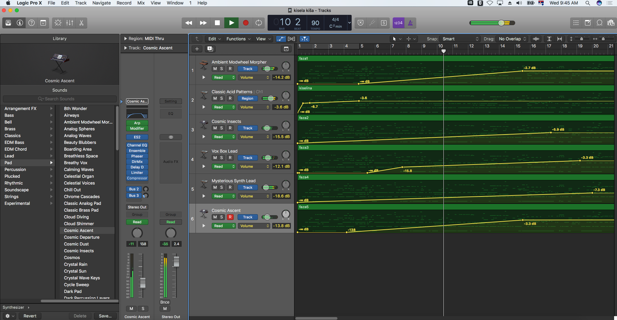Open automation mode Read dropdown on track 1

tap(224, 77)
